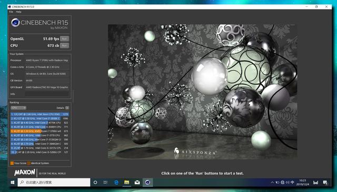Click the Cortana circle icon
The image size is (337, 192).
[x=95, y=183]
